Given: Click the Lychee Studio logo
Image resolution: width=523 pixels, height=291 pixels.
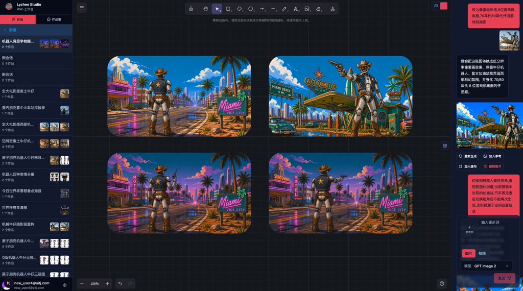Looking at the screenshot, I should (9, 6).
